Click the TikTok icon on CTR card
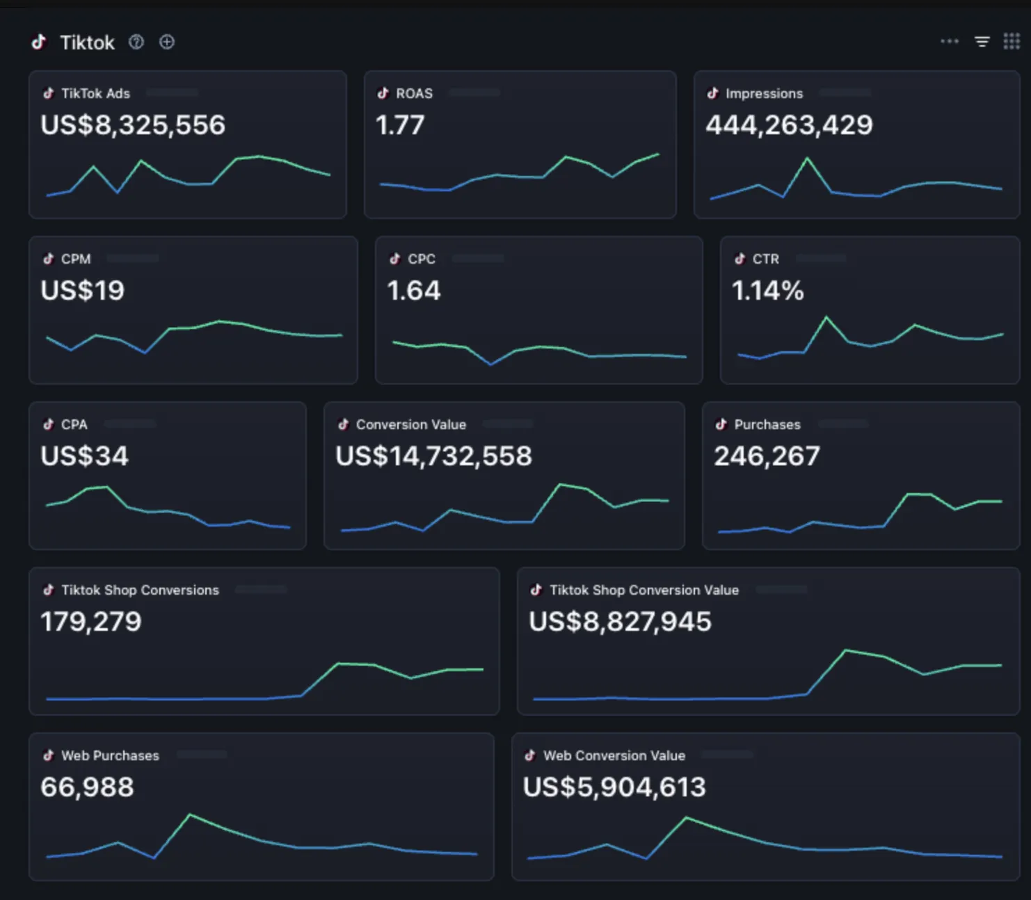 tap(740, 259)
